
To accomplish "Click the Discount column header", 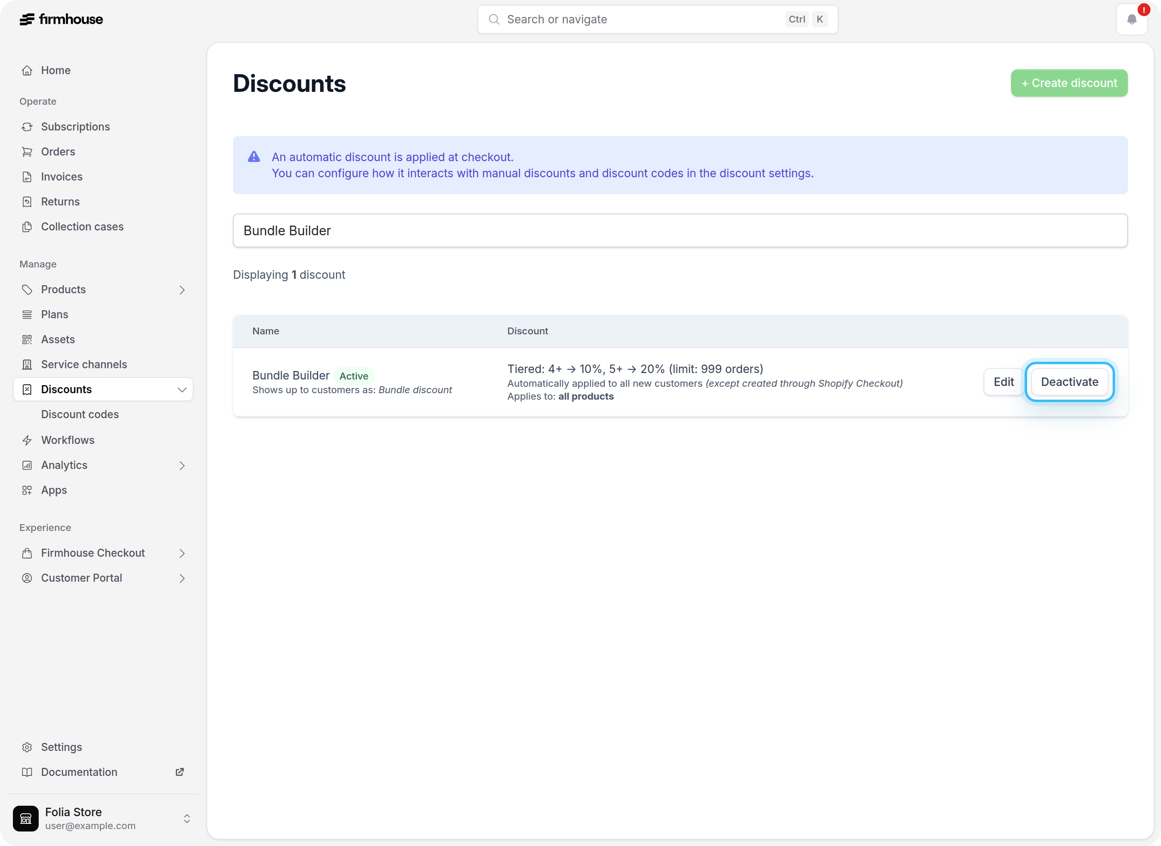I will tap(527, 331).
